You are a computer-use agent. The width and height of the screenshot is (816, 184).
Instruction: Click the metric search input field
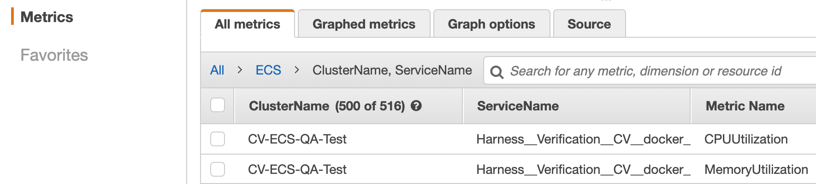(x=650, y=71)
